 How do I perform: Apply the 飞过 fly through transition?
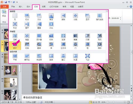point(88,57)
